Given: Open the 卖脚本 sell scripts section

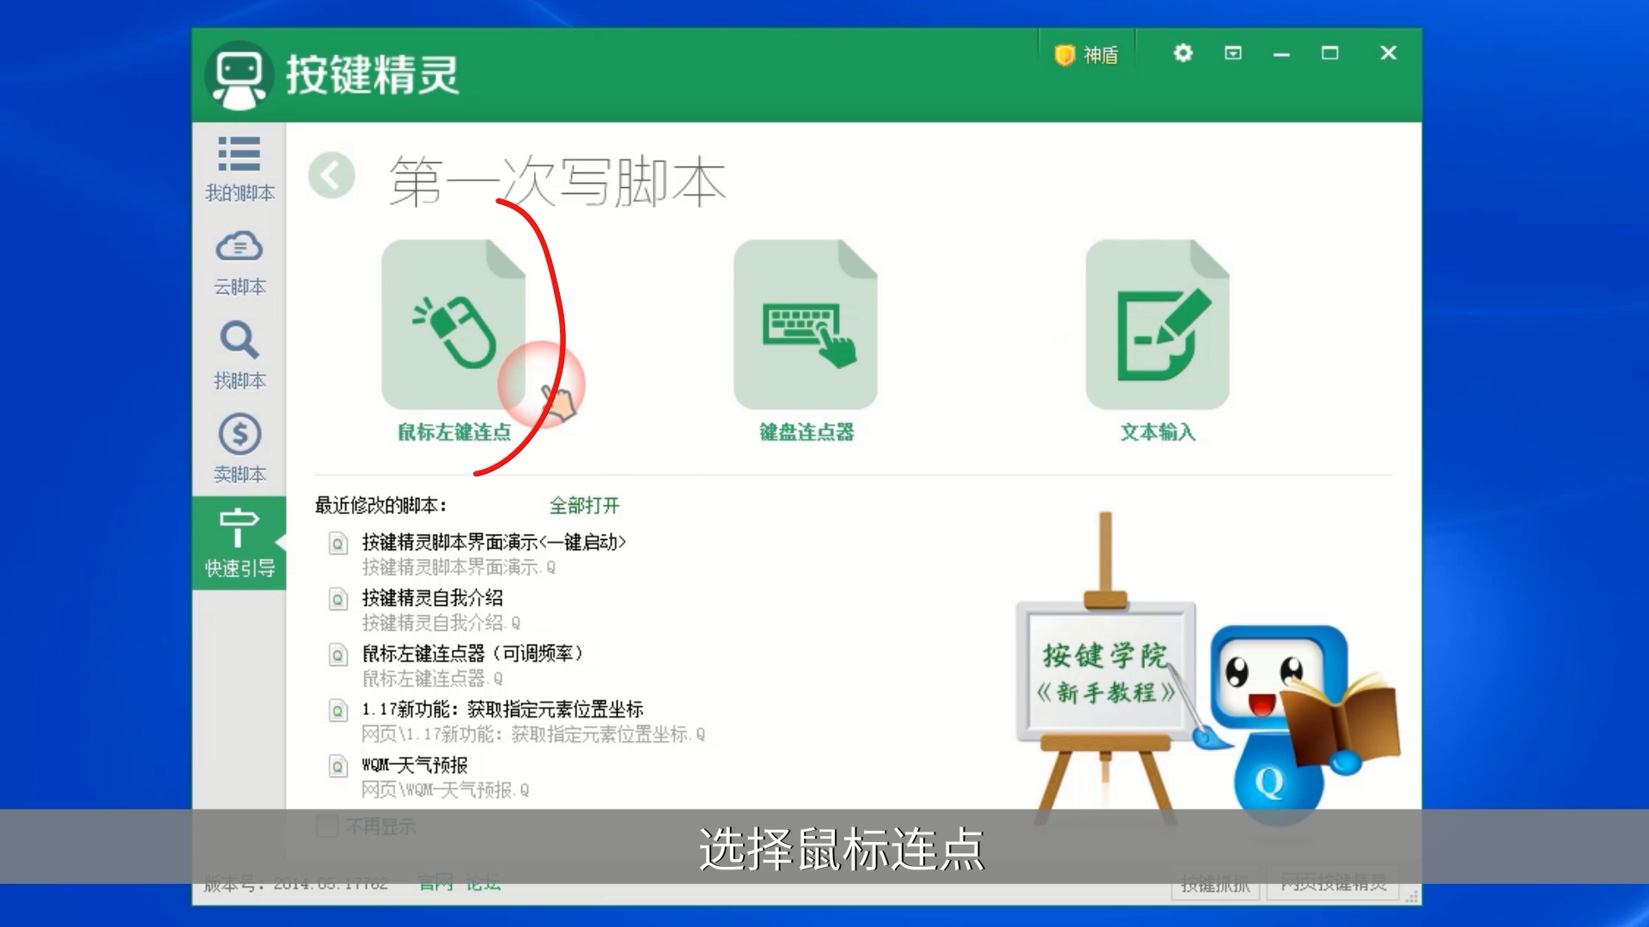Looking at the screenshot, I should click(x=240, y=449).
